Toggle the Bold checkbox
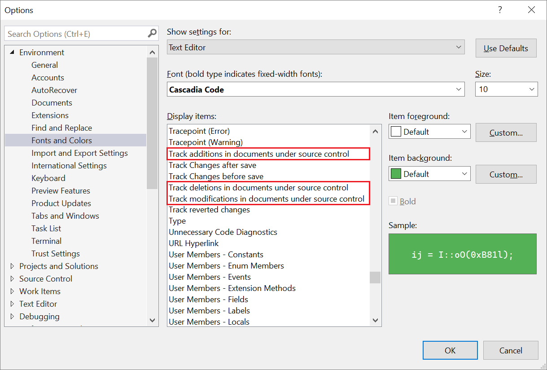The width and height of the screenshot is (547, 370). [x=393, y=201]
